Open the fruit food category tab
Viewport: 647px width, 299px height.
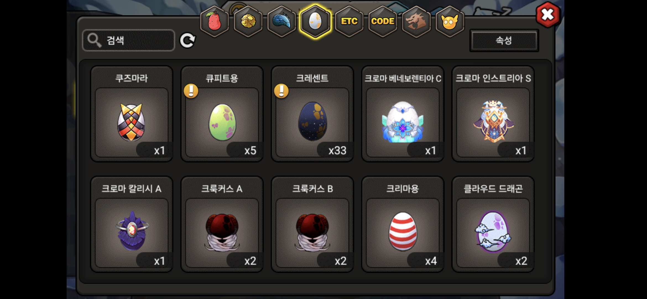coord(214,21)
